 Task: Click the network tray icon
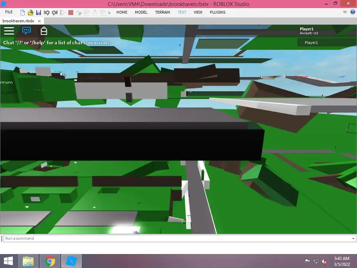pos(316,261)
